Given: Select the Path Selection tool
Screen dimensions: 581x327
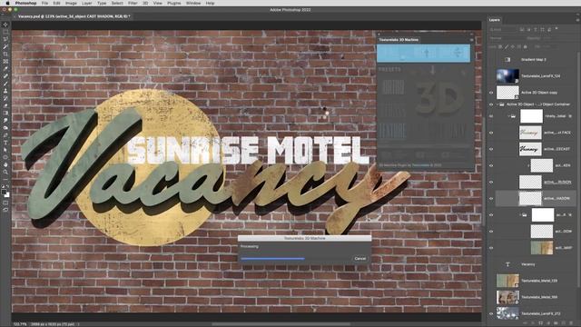Looking at the screenshot, I should pyautogui.click(x=5, y=150).
